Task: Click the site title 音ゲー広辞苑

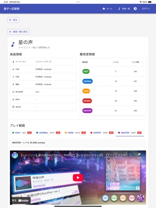Action: tap(12, 9)
